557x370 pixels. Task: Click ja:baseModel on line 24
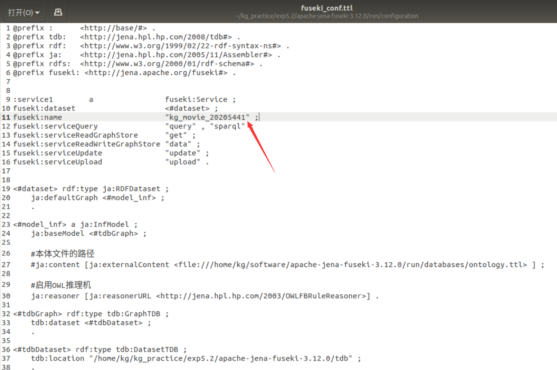[58, 233]
